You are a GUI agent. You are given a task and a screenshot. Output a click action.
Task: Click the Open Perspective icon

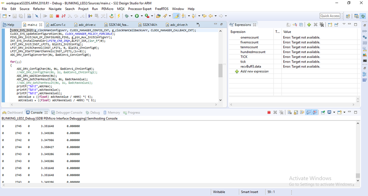tap(348, 16)
